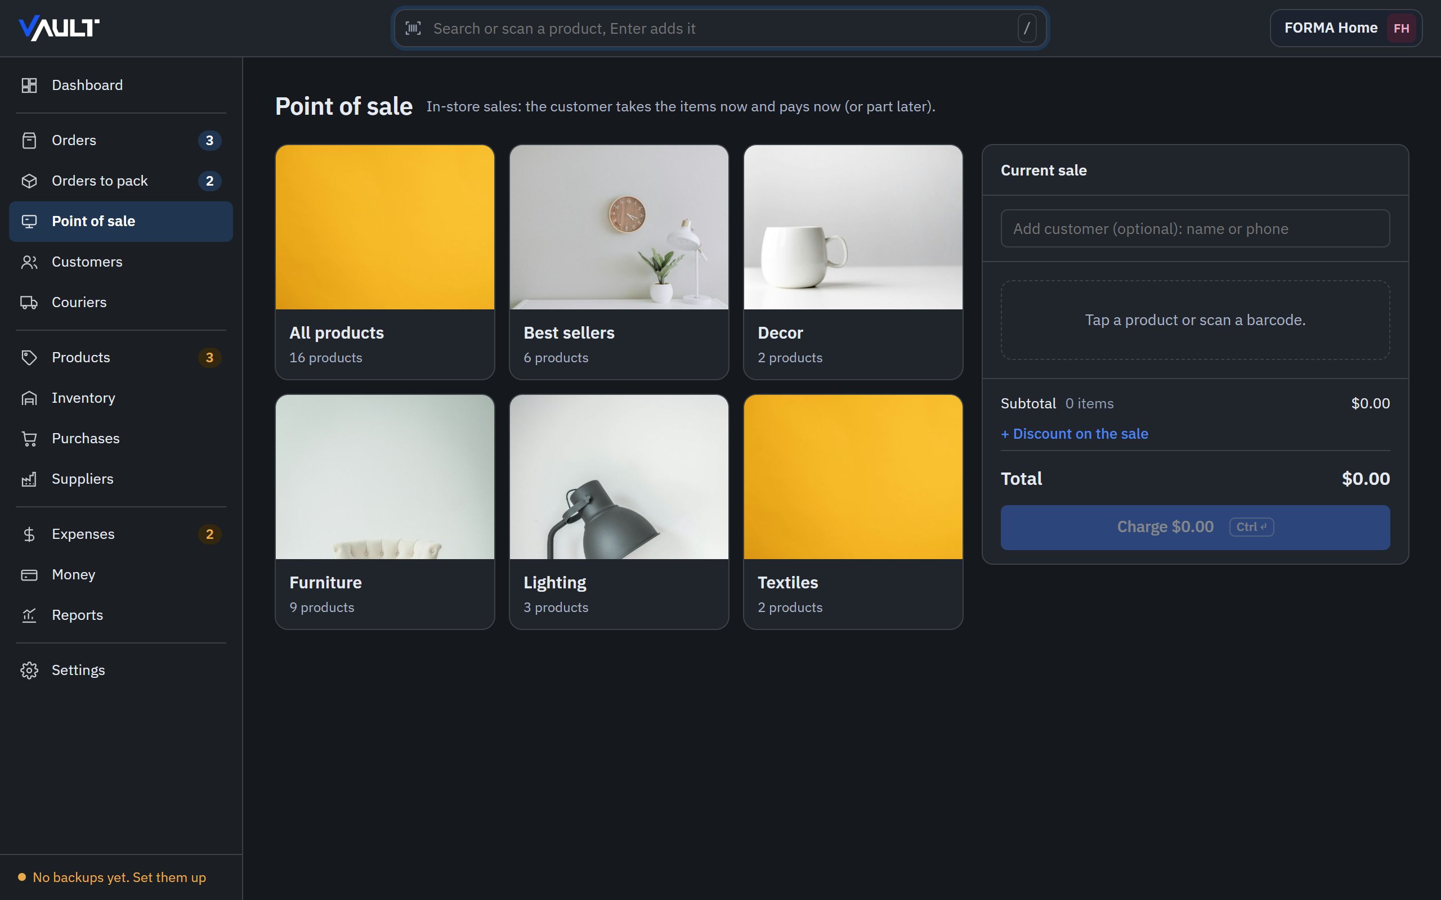Select the Decor category card
Image resolution: width=1441 pixels, height=900 pixels.
pyautogui.click(x=853, y=262)
